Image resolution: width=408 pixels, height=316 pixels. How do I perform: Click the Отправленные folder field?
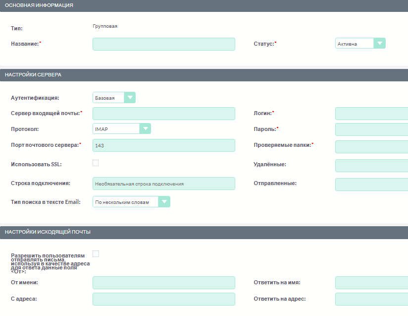[x=371, y=185]
